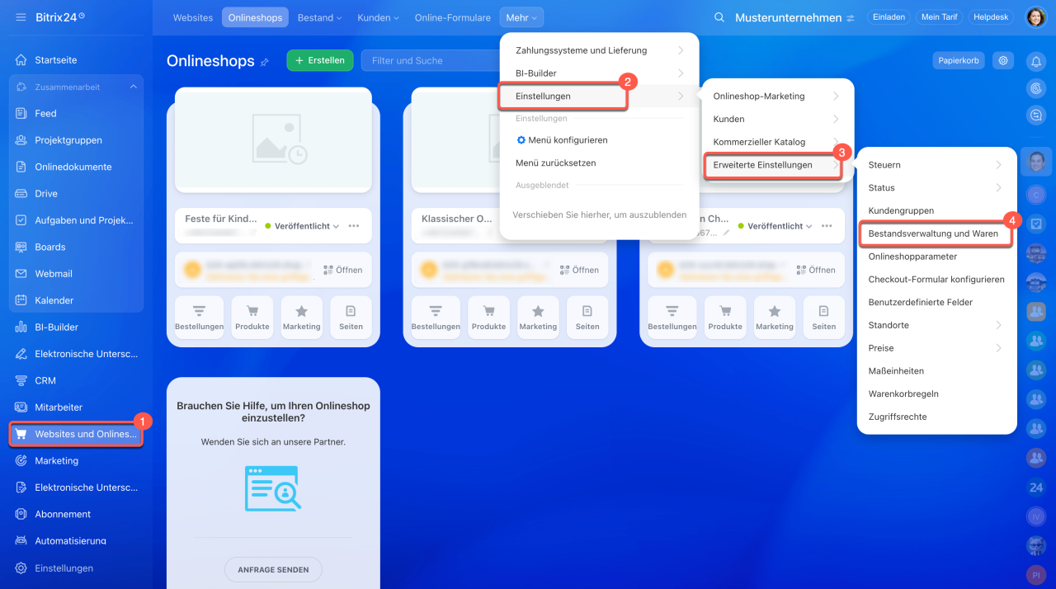Click the blue 24 icon in right rail
The width and height of the screenshot is (1056, 589).
(1036, 488)
